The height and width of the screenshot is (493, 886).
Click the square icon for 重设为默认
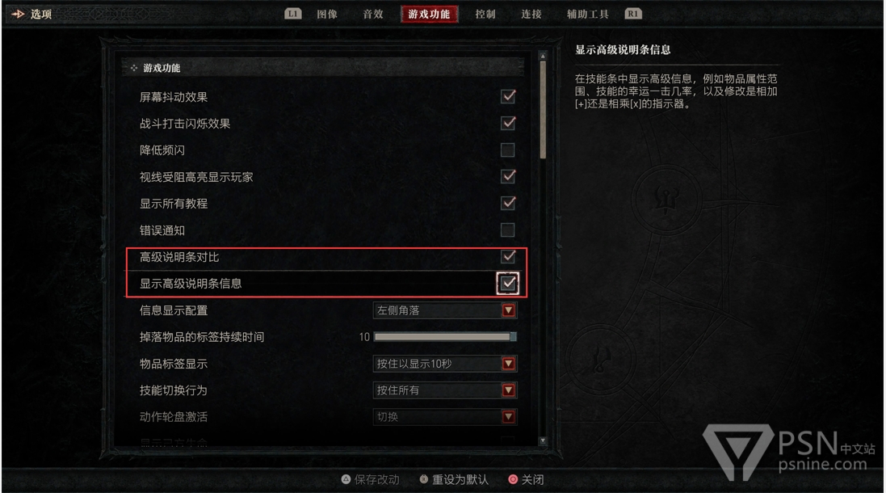423,479
